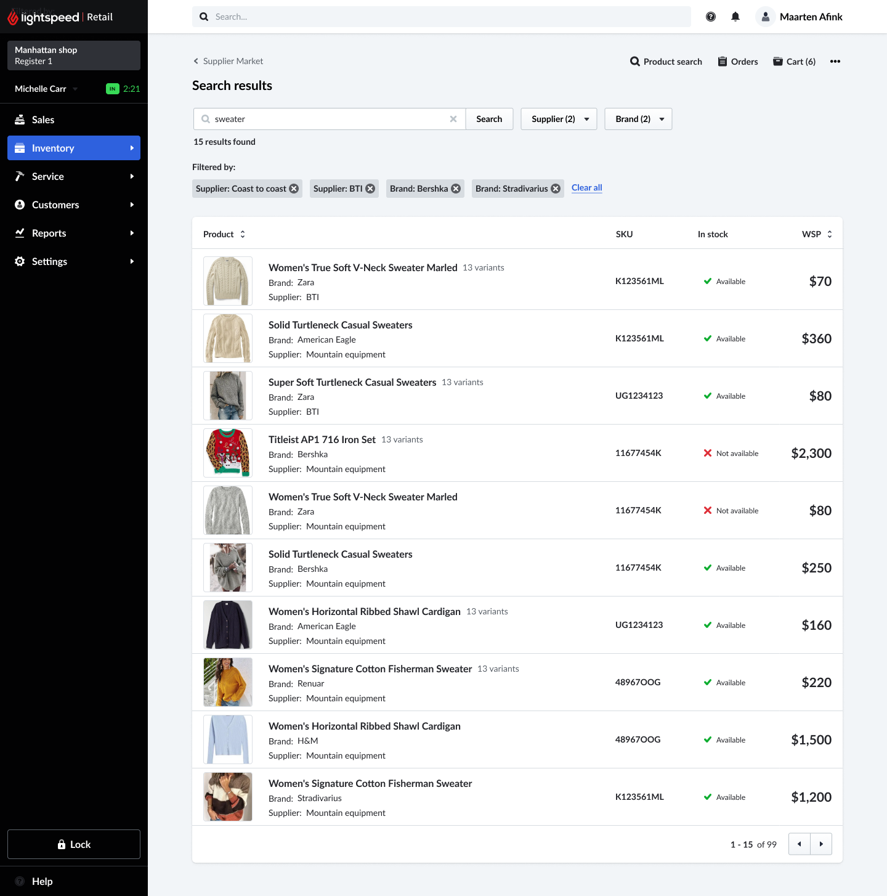Open the $160 Horizontal Ribbed Shawl Cardigan title
887x896 pixels.
[365, 611]
